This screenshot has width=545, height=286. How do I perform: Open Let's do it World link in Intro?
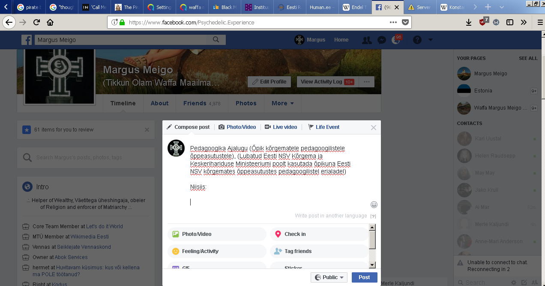(x=105, y=226)
